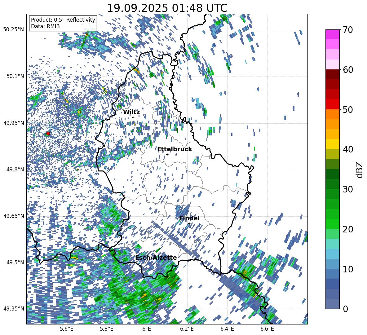
Task: Click the red radar site marker
Action: [x=48, y=133]
